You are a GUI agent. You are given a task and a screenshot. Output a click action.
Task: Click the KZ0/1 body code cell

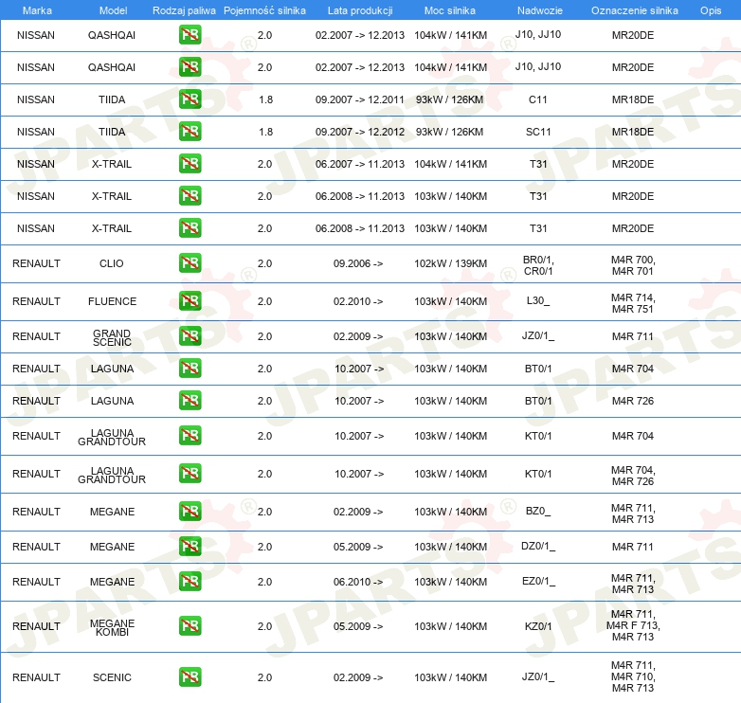point(538,626)
